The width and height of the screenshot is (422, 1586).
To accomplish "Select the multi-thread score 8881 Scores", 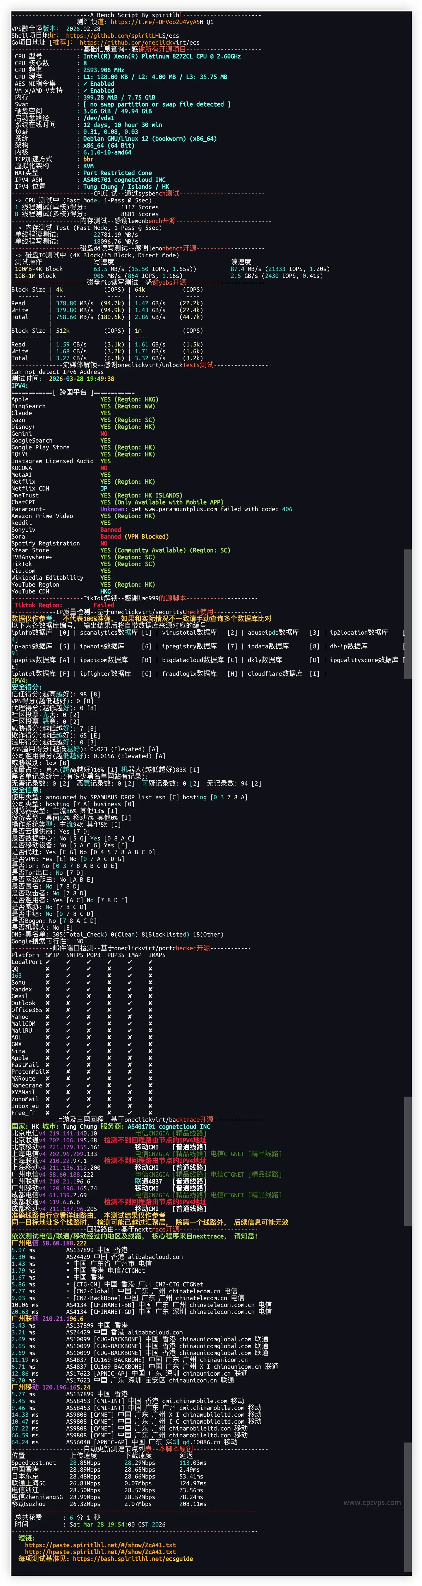I will pos(140,214).
